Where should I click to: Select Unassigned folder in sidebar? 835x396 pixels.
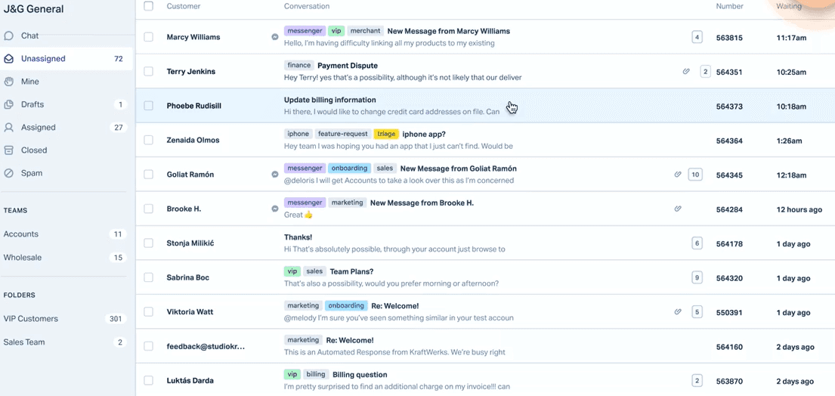coord(66,58)
